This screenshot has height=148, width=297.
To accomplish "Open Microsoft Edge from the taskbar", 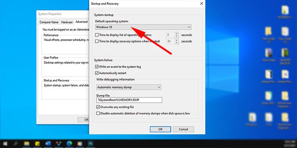I will tap(69, 144).
